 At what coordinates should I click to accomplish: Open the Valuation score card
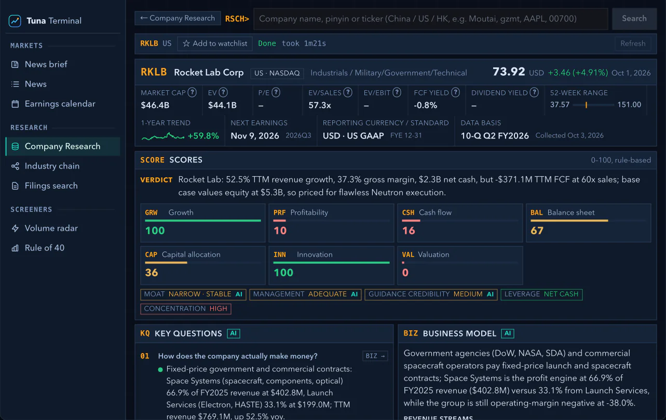(460, 265)
